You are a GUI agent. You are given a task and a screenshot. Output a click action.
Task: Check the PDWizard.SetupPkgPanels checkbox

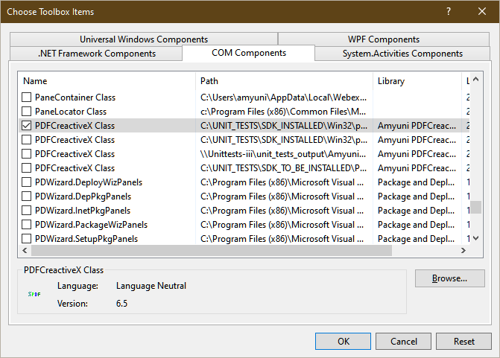tap(27, 239)
